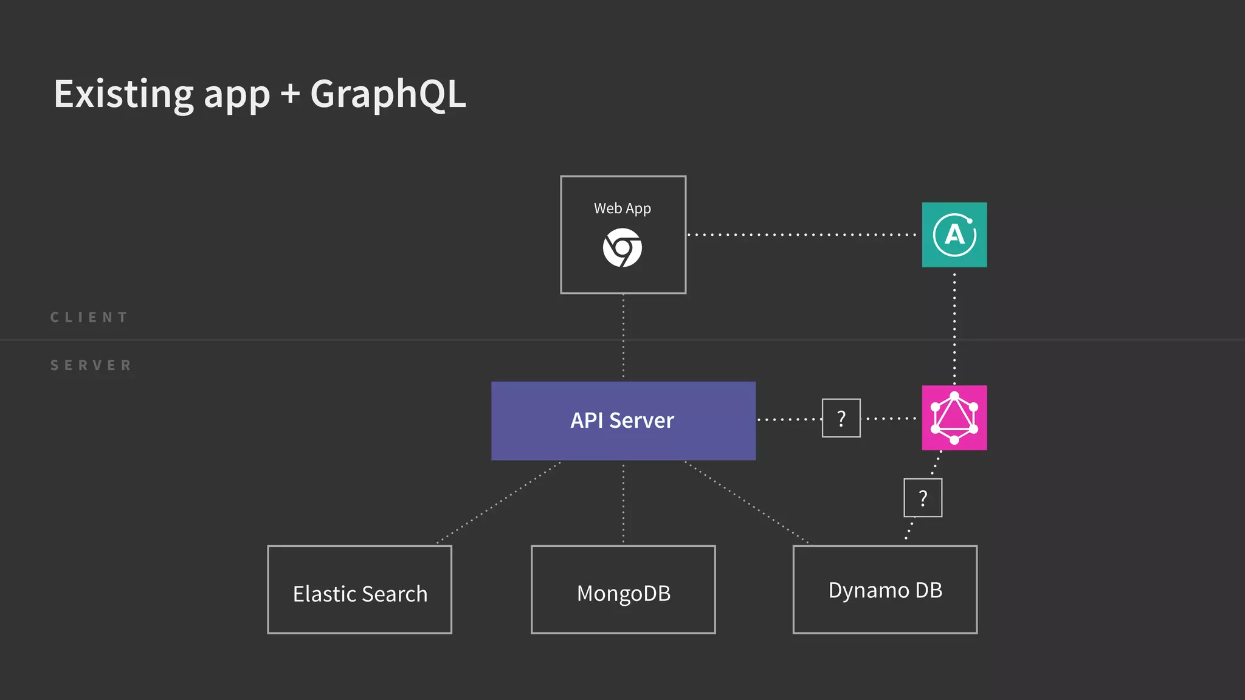Click the slide title Existing app + GraphQL
This screenshot has width=1245, height=700.
(x=260, y=94)
